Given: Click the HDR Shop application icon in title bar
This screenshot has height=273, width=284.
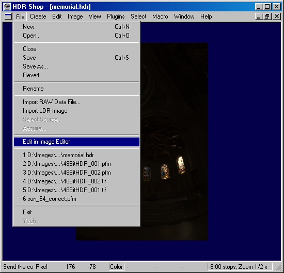Looking at the screenshot, I should pos(7,7).
